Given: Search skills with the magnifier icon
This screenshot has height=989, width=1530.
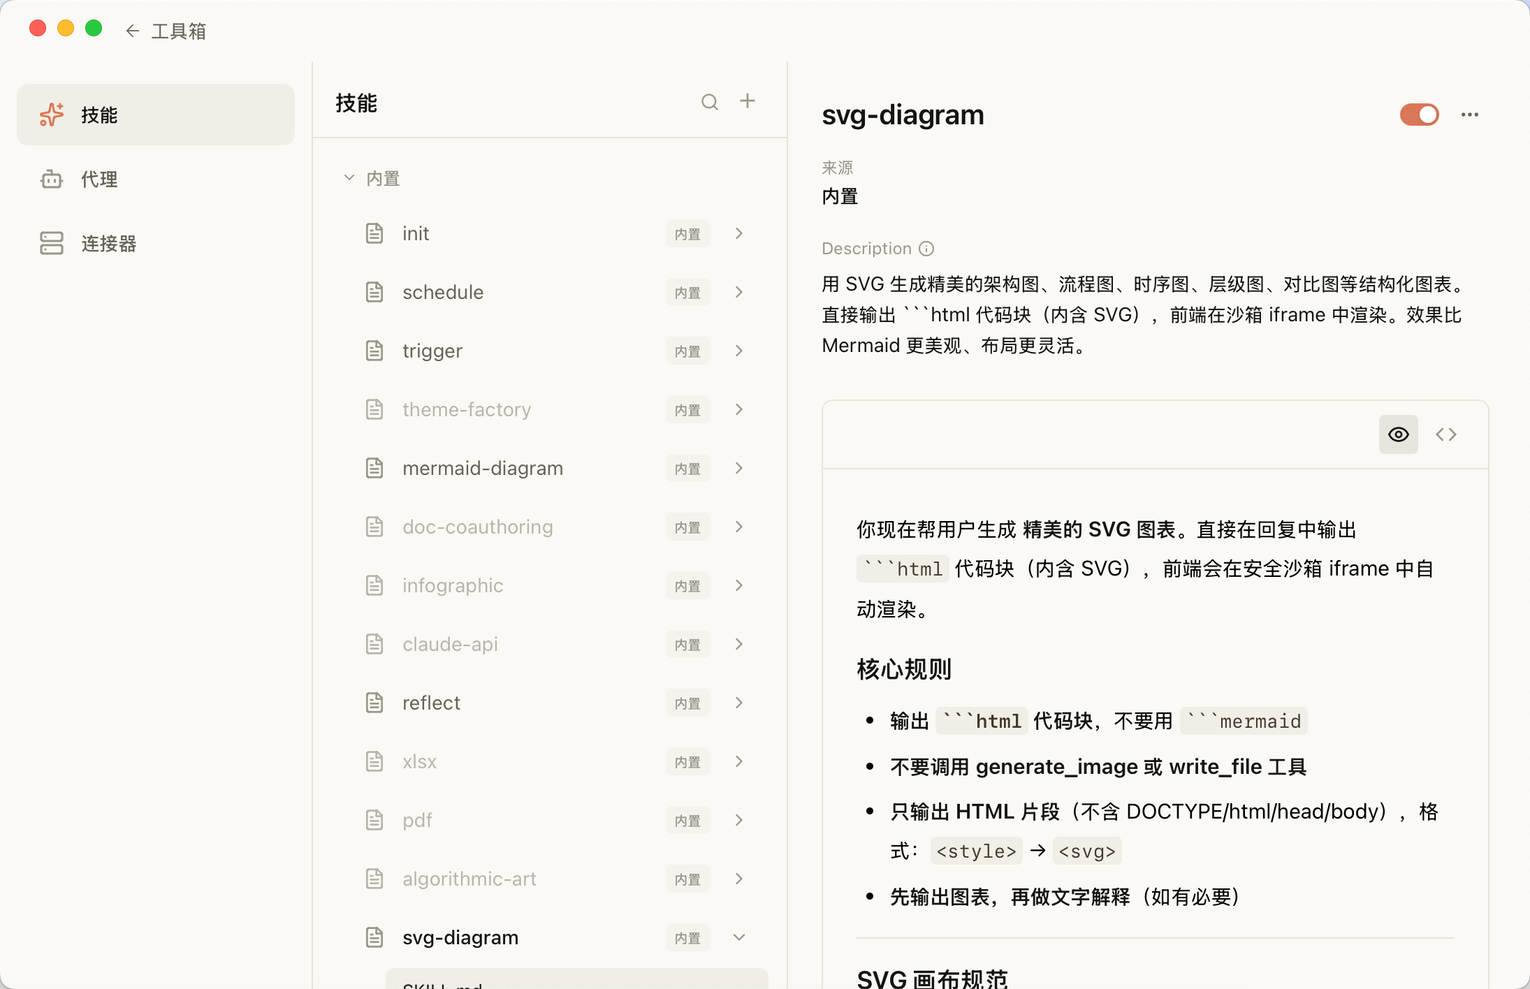Looking at the screenshot, I should 710,102.
